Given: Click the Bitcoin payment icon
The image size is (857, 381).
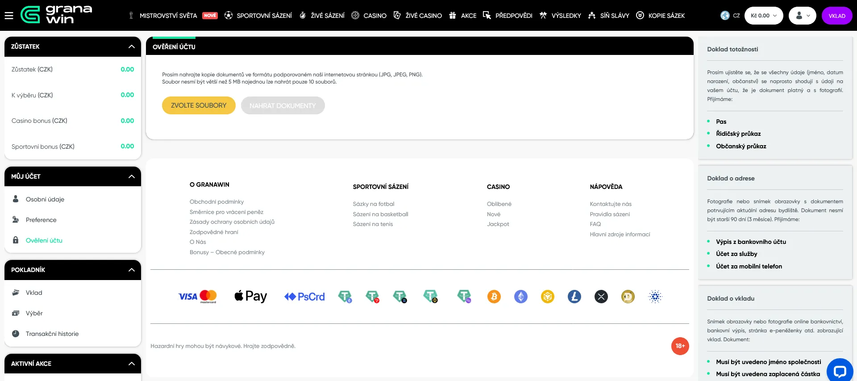Looking at the screenshot, I should click(494, 297).
